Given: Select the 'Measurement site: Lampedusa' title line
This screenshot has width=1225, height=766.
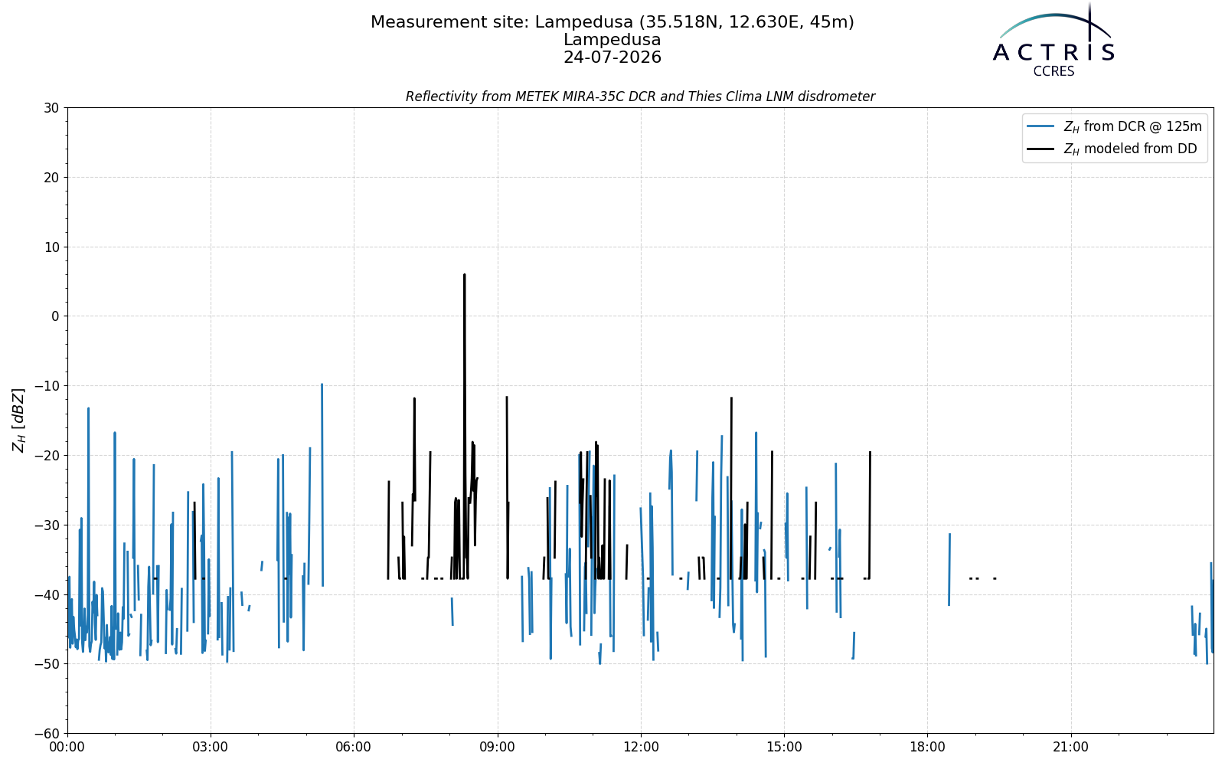Looking at the screenshot, I should click(x=612, y=23).
